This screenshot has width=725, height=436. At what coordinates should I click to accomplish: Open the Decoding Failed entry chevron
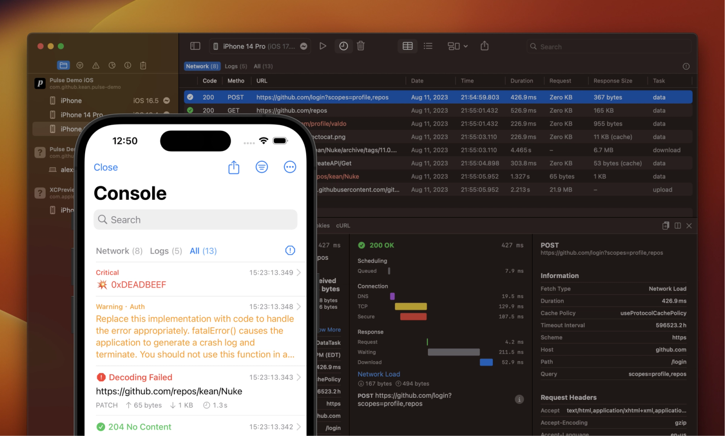pos(299,377)
